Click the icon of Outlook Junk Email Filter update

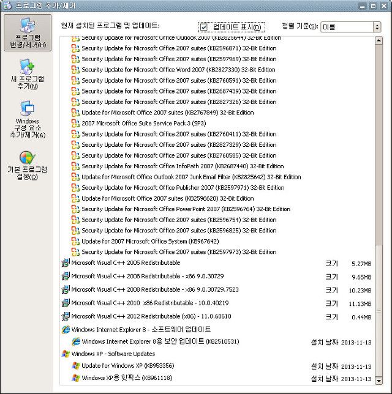(x=75, y=177)
